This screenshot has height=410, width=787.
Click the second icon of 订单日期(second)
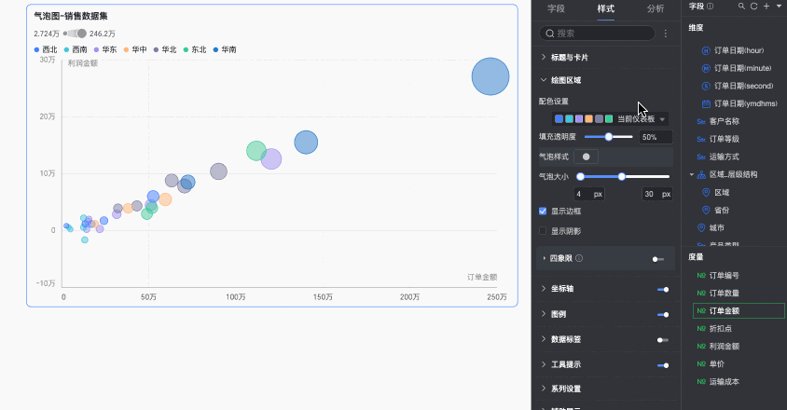pos(706,86)
